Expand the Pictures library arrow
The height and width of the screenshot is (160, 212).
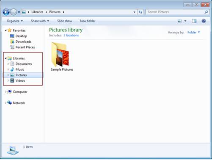tap(8, 75)
